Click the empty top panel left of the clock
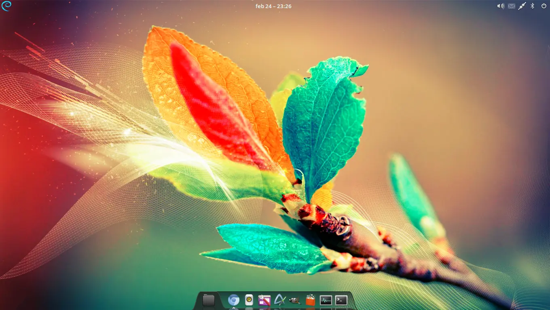Image resolution: width=550 pixels, height=310 pixels. click(x=142, y=6)
